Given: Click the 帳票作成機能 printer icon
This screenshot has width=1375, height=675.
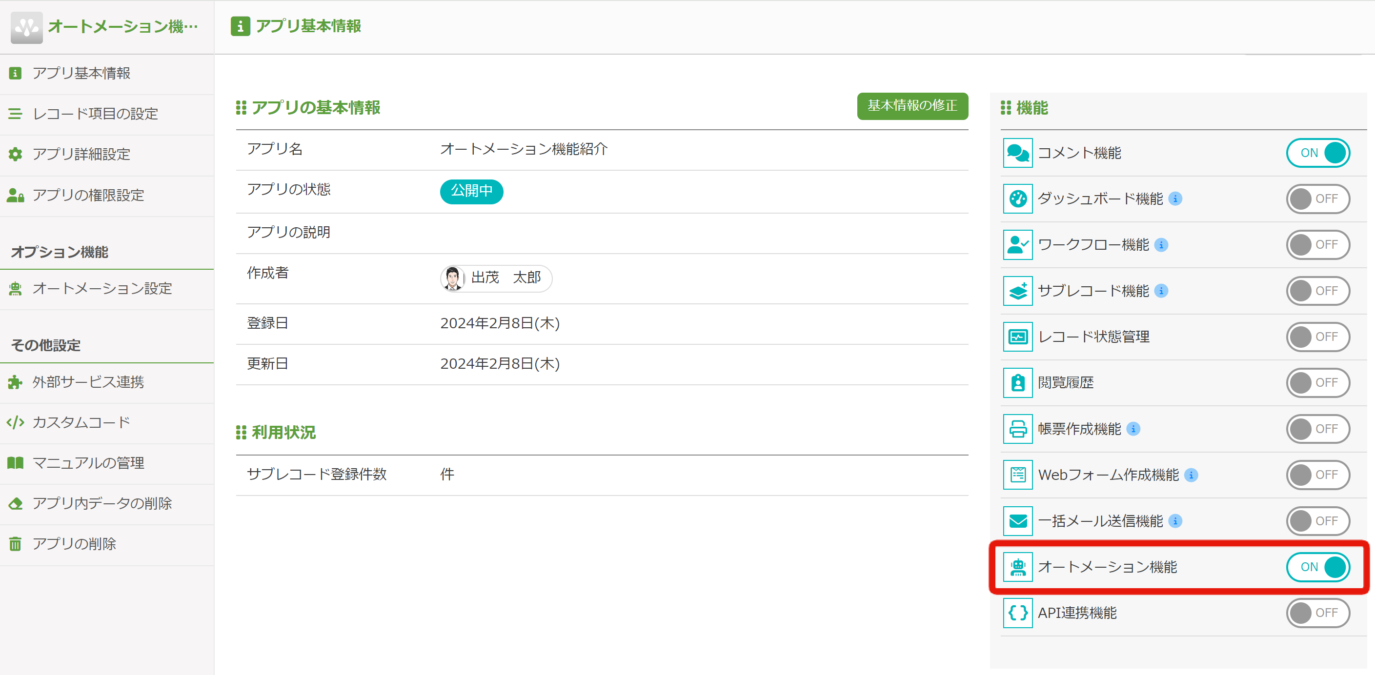Looking at the screenshot, I should coord(1017,429).
